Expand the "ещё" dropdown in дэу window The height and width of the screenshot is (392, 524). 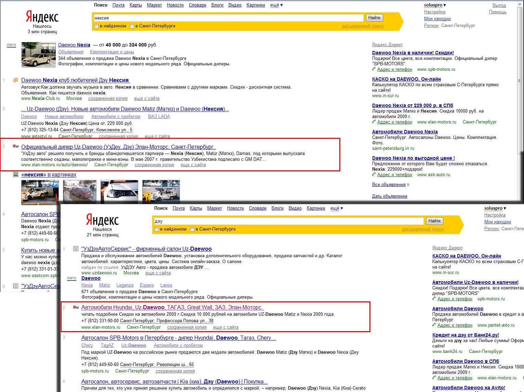(337, 208)
